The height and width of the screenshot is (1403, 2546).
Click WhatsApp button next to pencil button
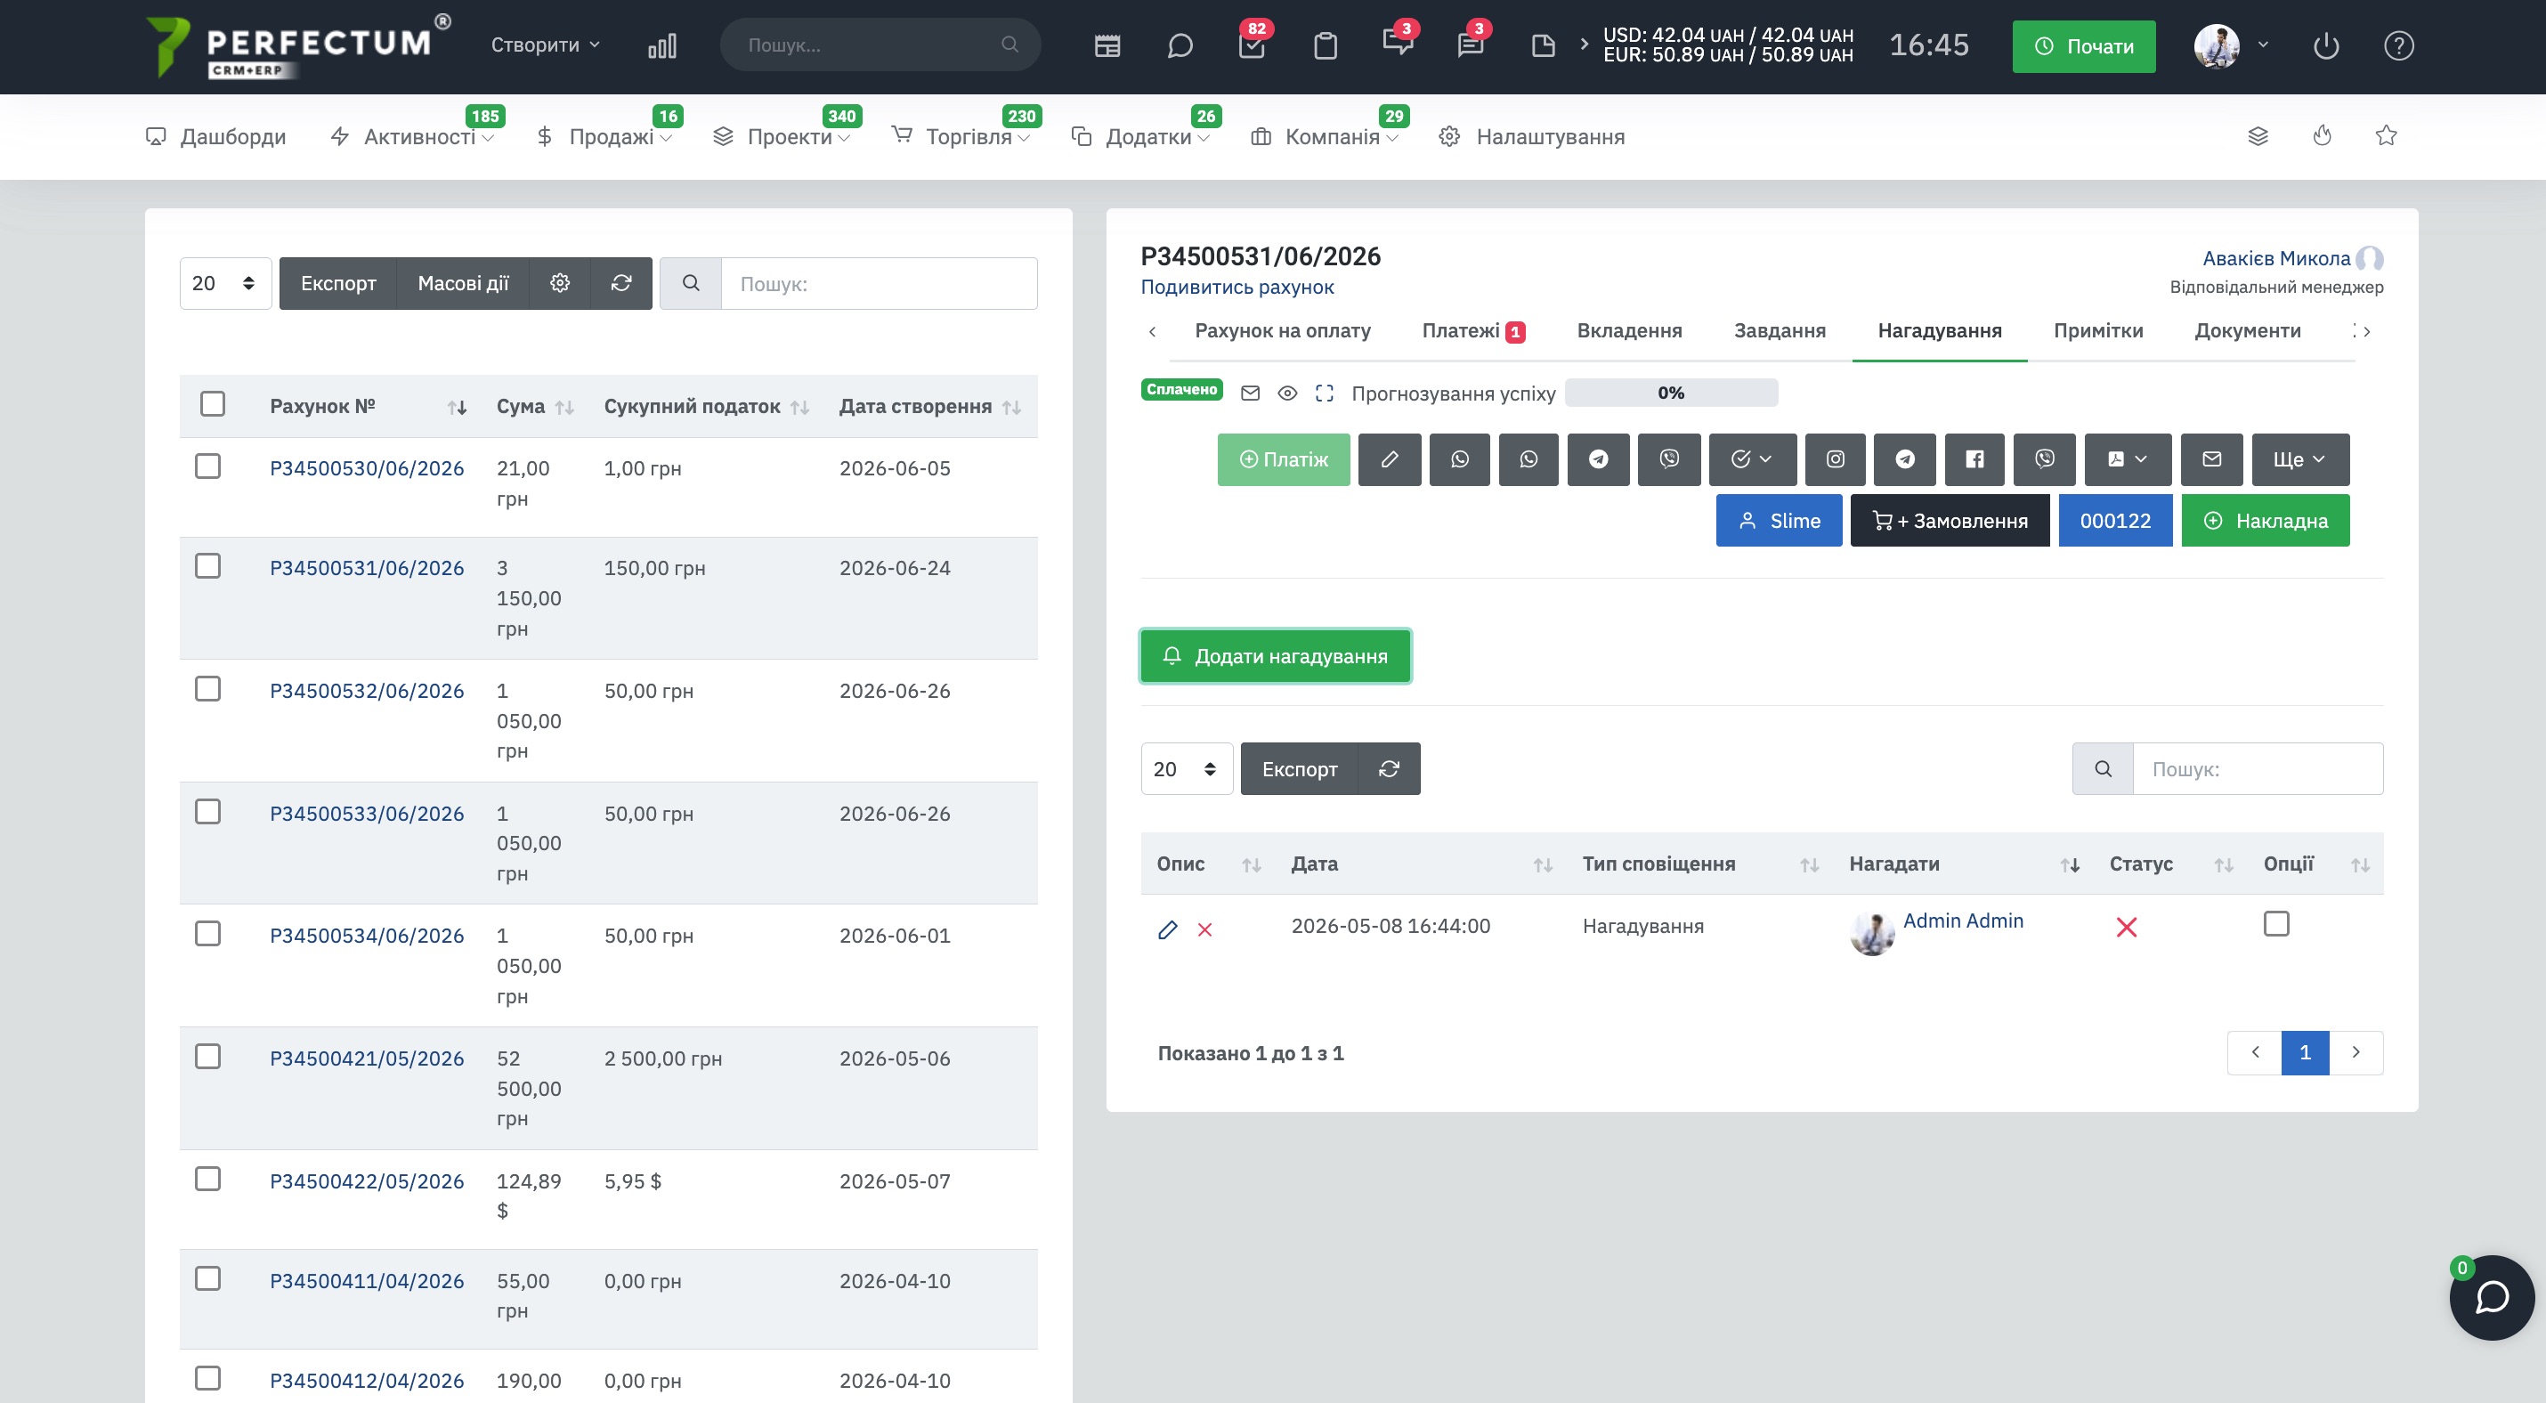pyautogui.click(x=1459, y=459)
